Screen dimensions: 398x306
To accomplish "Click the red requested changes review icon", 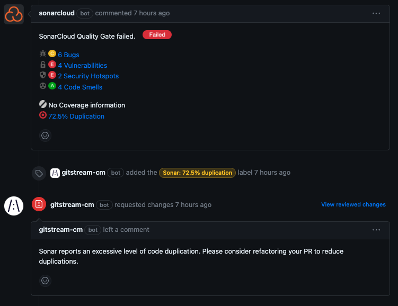I will click(39, 204).
